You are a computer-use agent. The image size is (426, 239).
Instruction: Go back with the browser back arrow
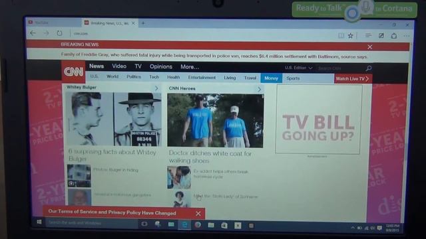pos(33,33)
